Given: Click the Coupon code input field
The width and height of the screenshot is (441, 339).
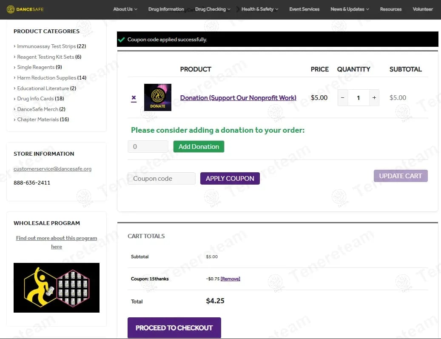Looking at the screenshot, I should click(x=162, y=178).
